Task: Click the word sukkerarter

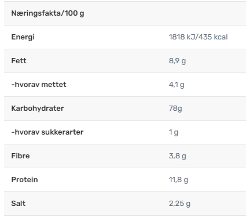Action: click(x=63, y=132)
